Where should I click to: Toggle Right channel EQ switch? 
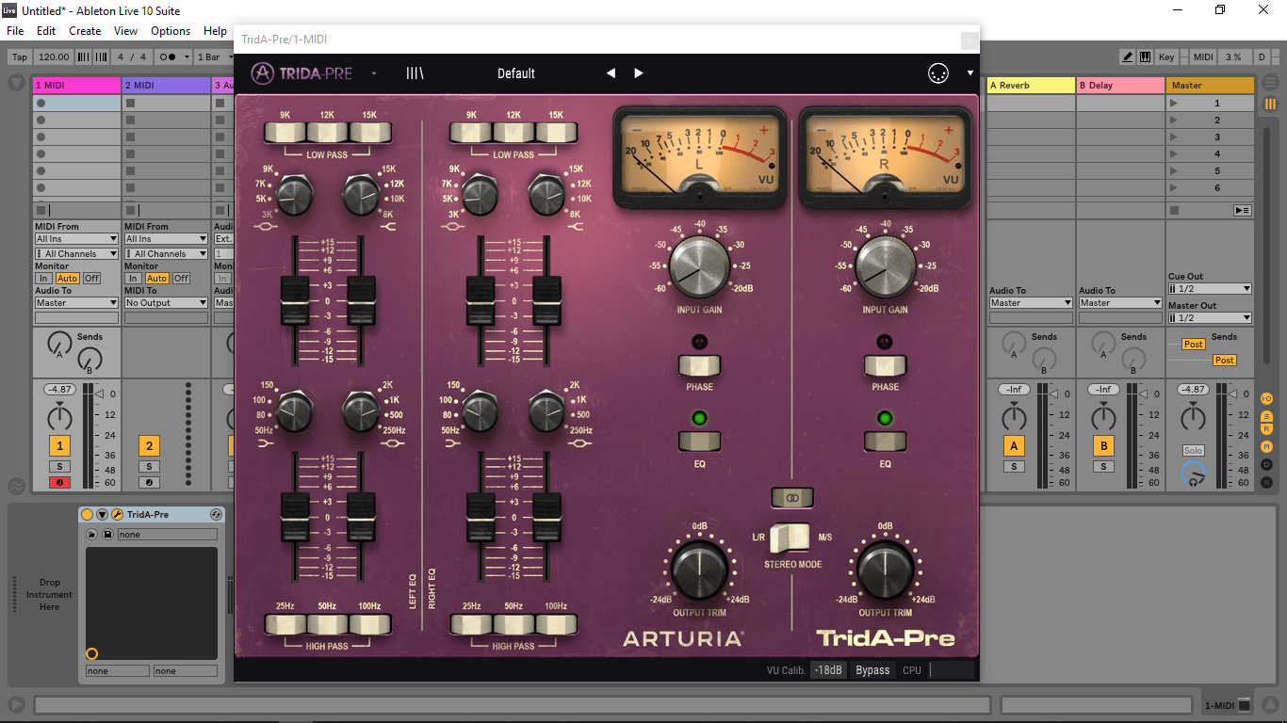[x=885, y=442]
